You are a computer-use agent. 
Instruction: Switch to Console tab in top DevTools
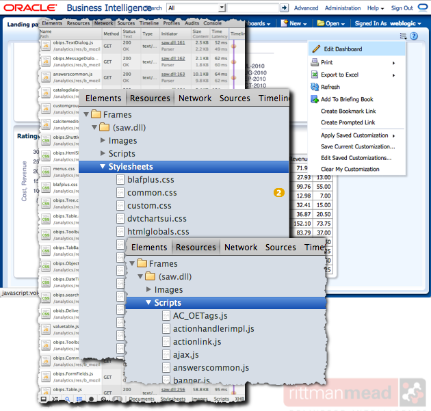(x=212, y=23)
